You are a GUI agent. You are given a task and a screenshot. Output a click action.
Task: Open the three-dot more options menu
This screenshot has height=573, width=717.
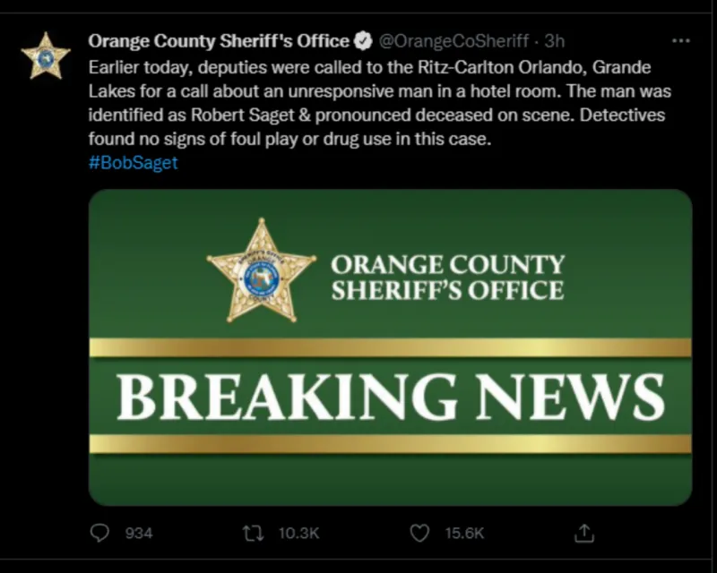click(x=681, y=41)
